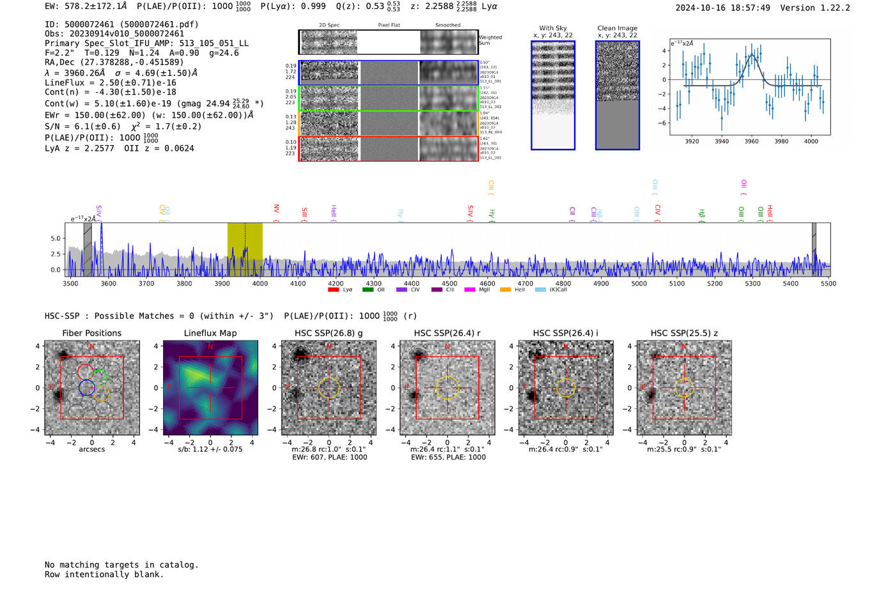The height and width of the screenshot is (609, 895).
Task: Click the S/N = 6.1(±0.6) value
Action: click(x=82, y=126)
